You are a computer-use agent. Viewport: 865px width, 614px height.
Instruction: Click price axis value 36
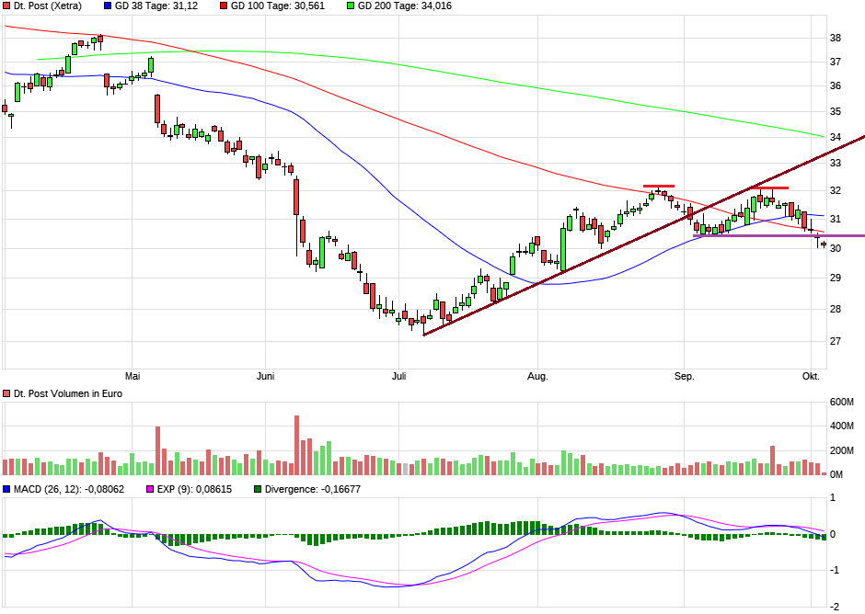(x=836, y=86)
